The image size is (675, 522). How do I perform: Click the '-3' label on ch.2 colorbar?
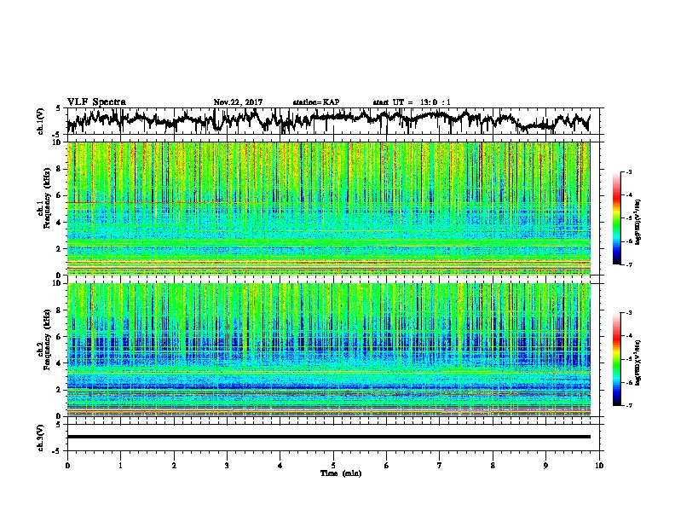click(x=629, y=313)
